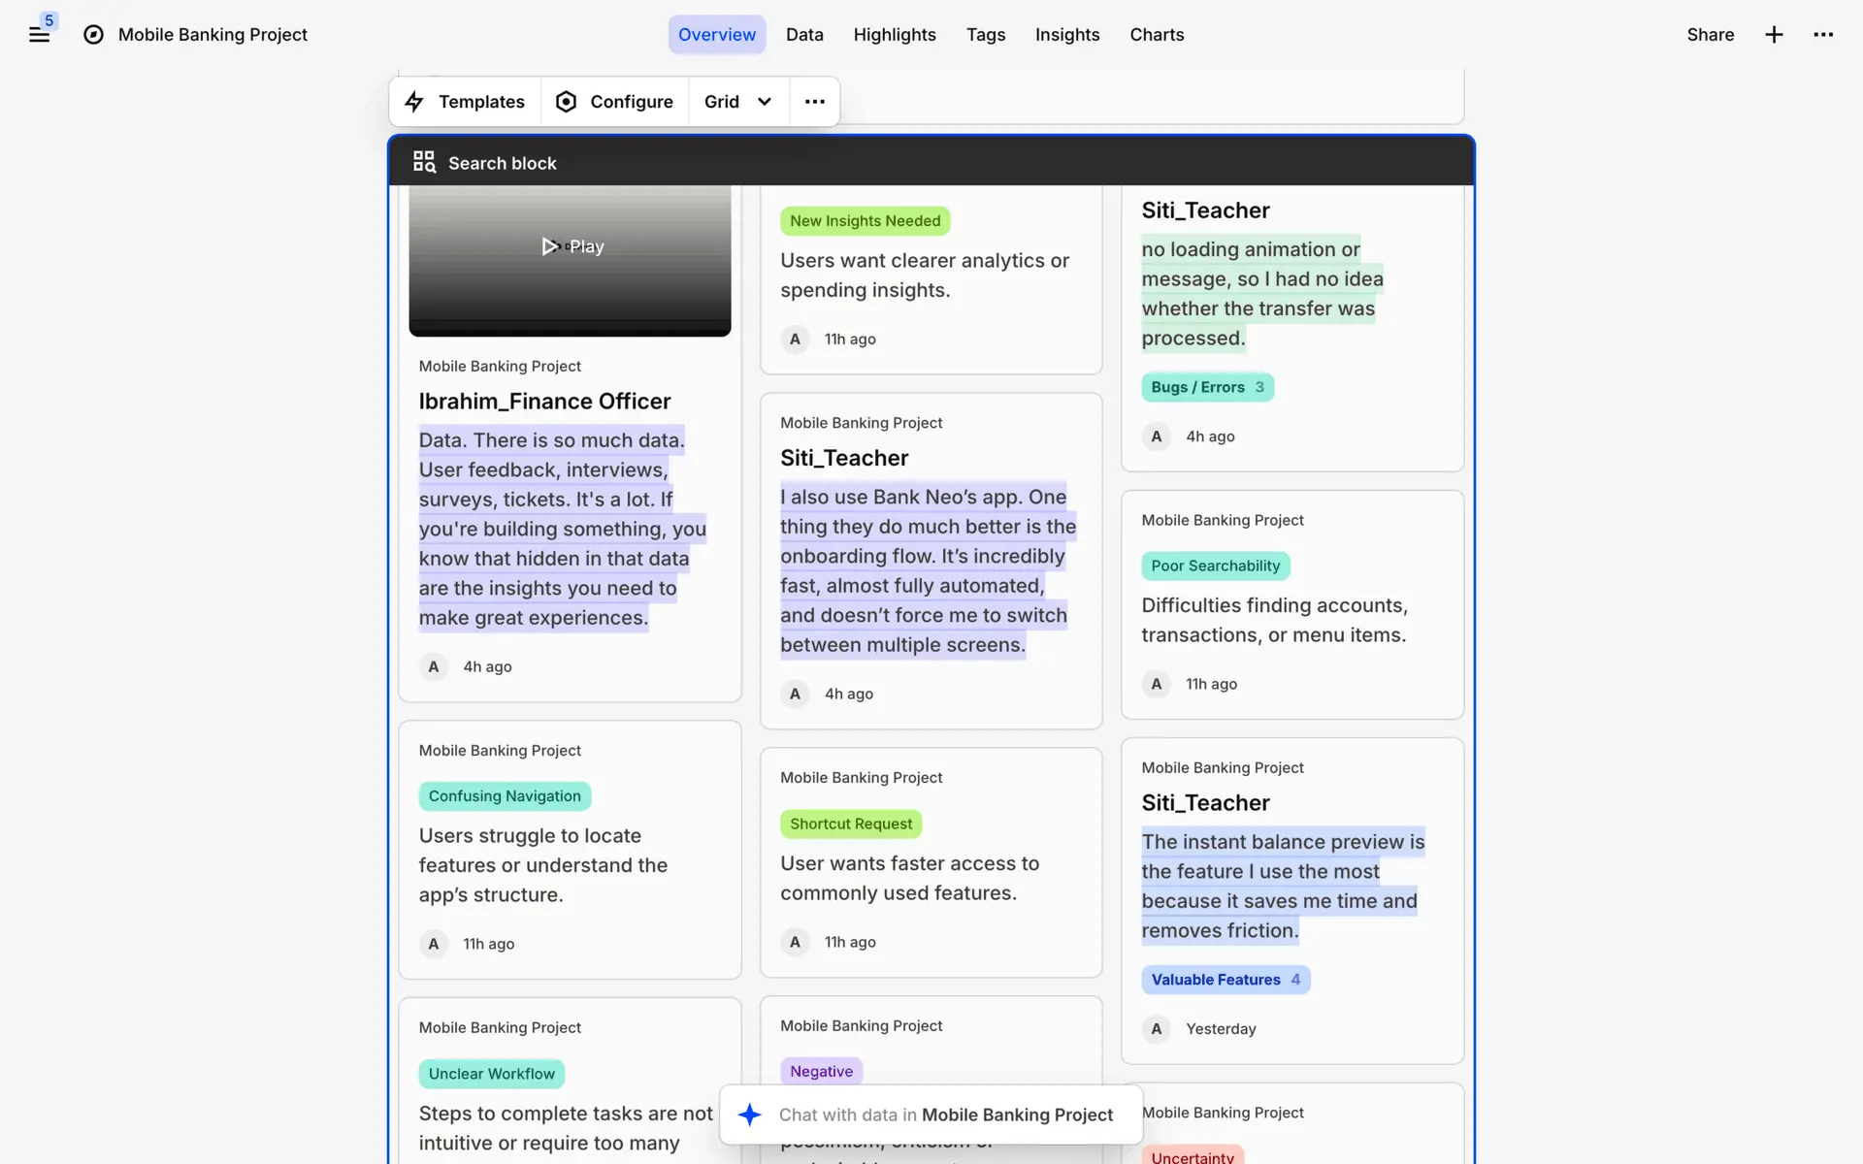Click the Search block grid icon

tap(424, 162)
